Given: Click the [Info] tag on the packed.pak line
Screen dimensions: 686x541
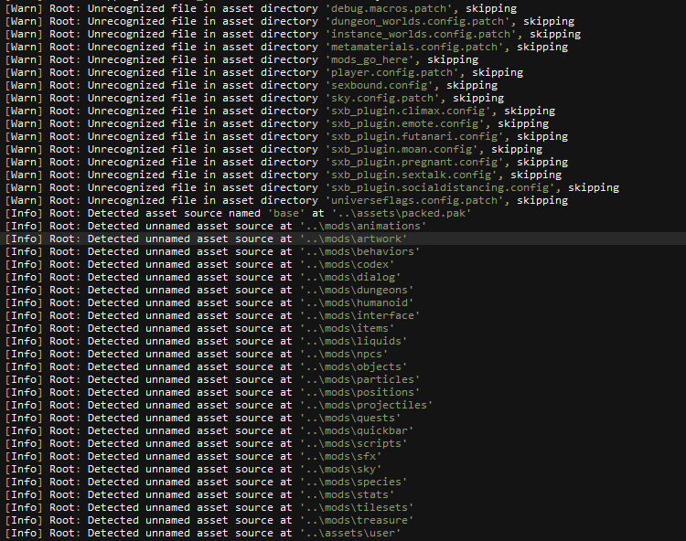Looking at the screenshot, I should [24, 213].
